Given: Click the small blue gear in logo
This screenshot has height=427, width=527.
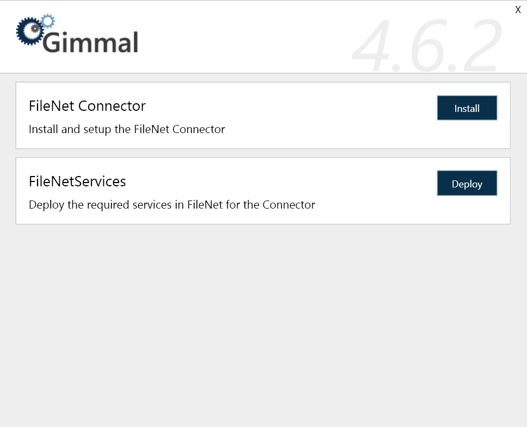Looking at the screenshot, I should (48, 21).
